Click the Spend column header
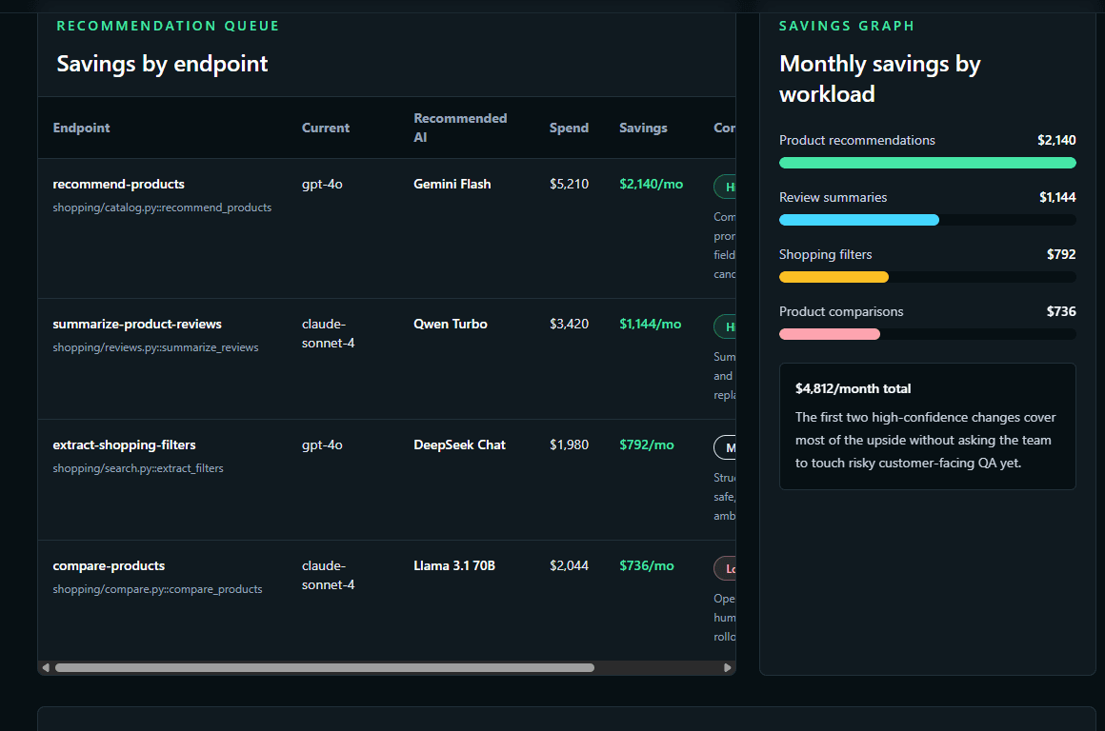Screen dimensions: 1105x731 569,128
